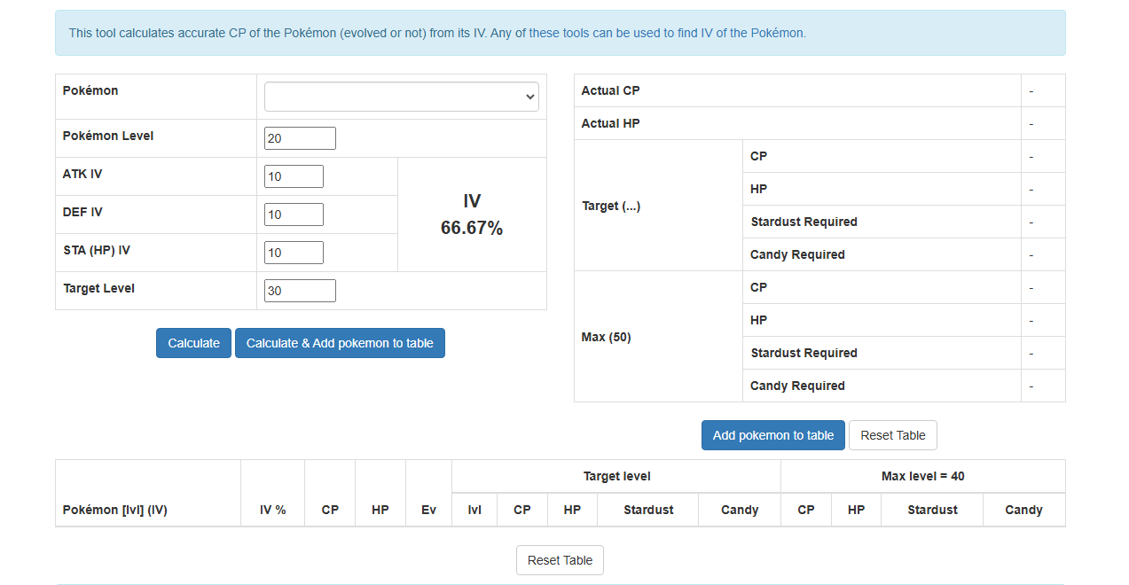
Task: Select the empty Pokémon dropdown list
Action: (401, 96)
